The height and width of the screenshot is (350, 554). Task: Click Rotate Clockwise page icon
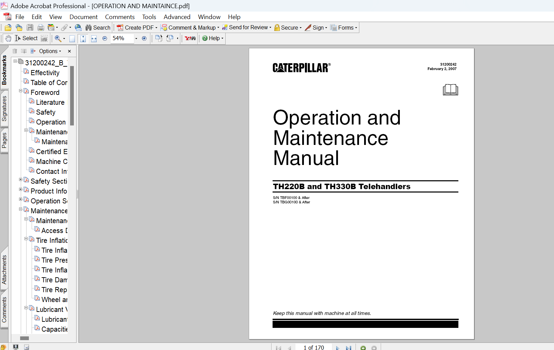pos(159,38)
